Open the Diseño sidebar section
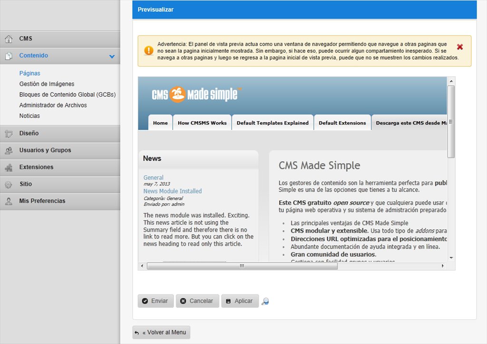 [x=60, y=134]
